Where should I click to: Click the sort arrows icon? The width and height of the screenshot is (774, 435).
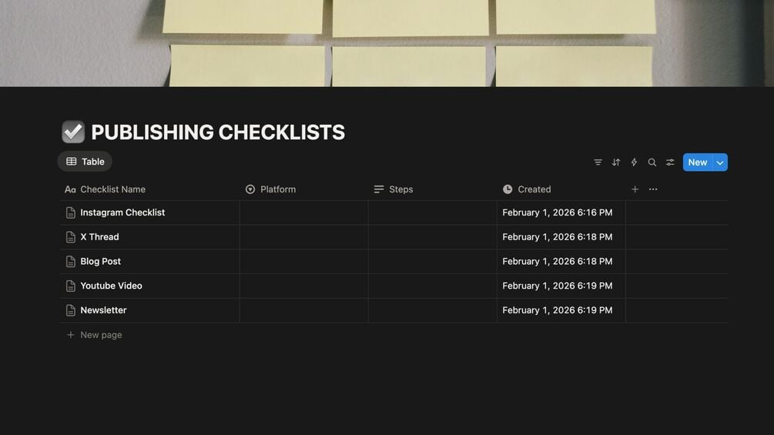[x=616, y=162]
